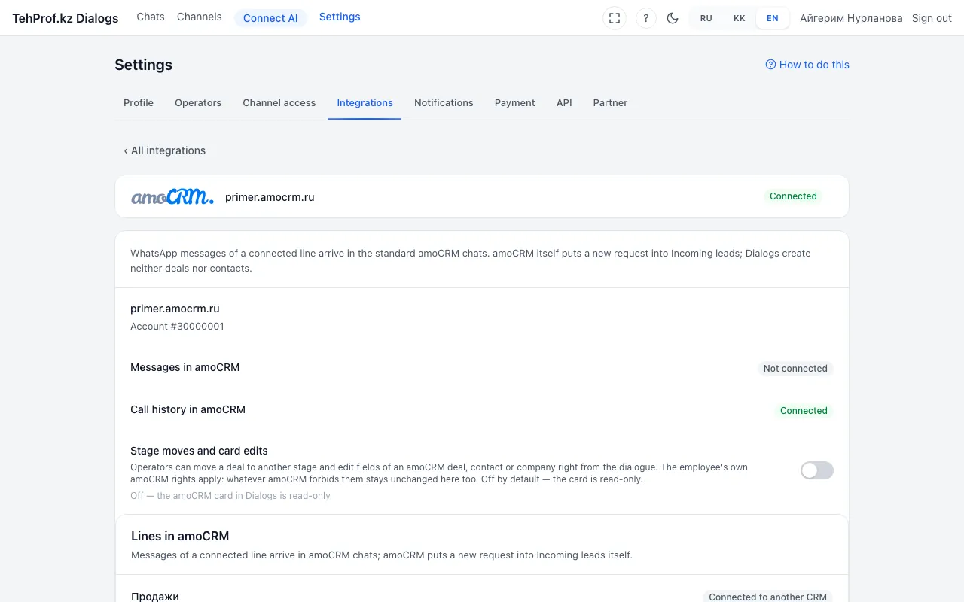Switch interface language to RU
This screenshot has width=964, height=602.
(x=706, y=18)
